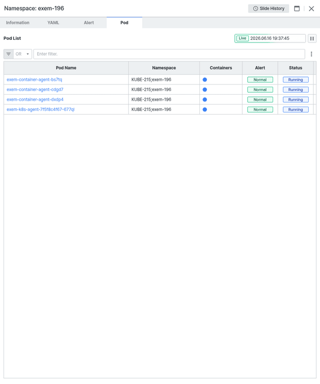This screenshot has height=384, width=320.
Task: Click Running badge in exem-container-agent-dxdp4 row
Action: pyautogui.click(x=296, y=100)
